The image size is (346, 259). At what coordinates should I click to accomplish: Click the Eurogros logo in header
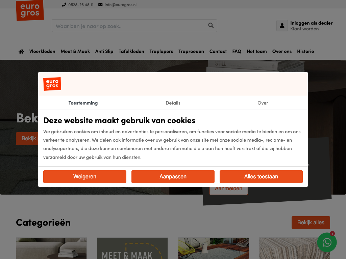pyautogui.click(x=30, y=10)
